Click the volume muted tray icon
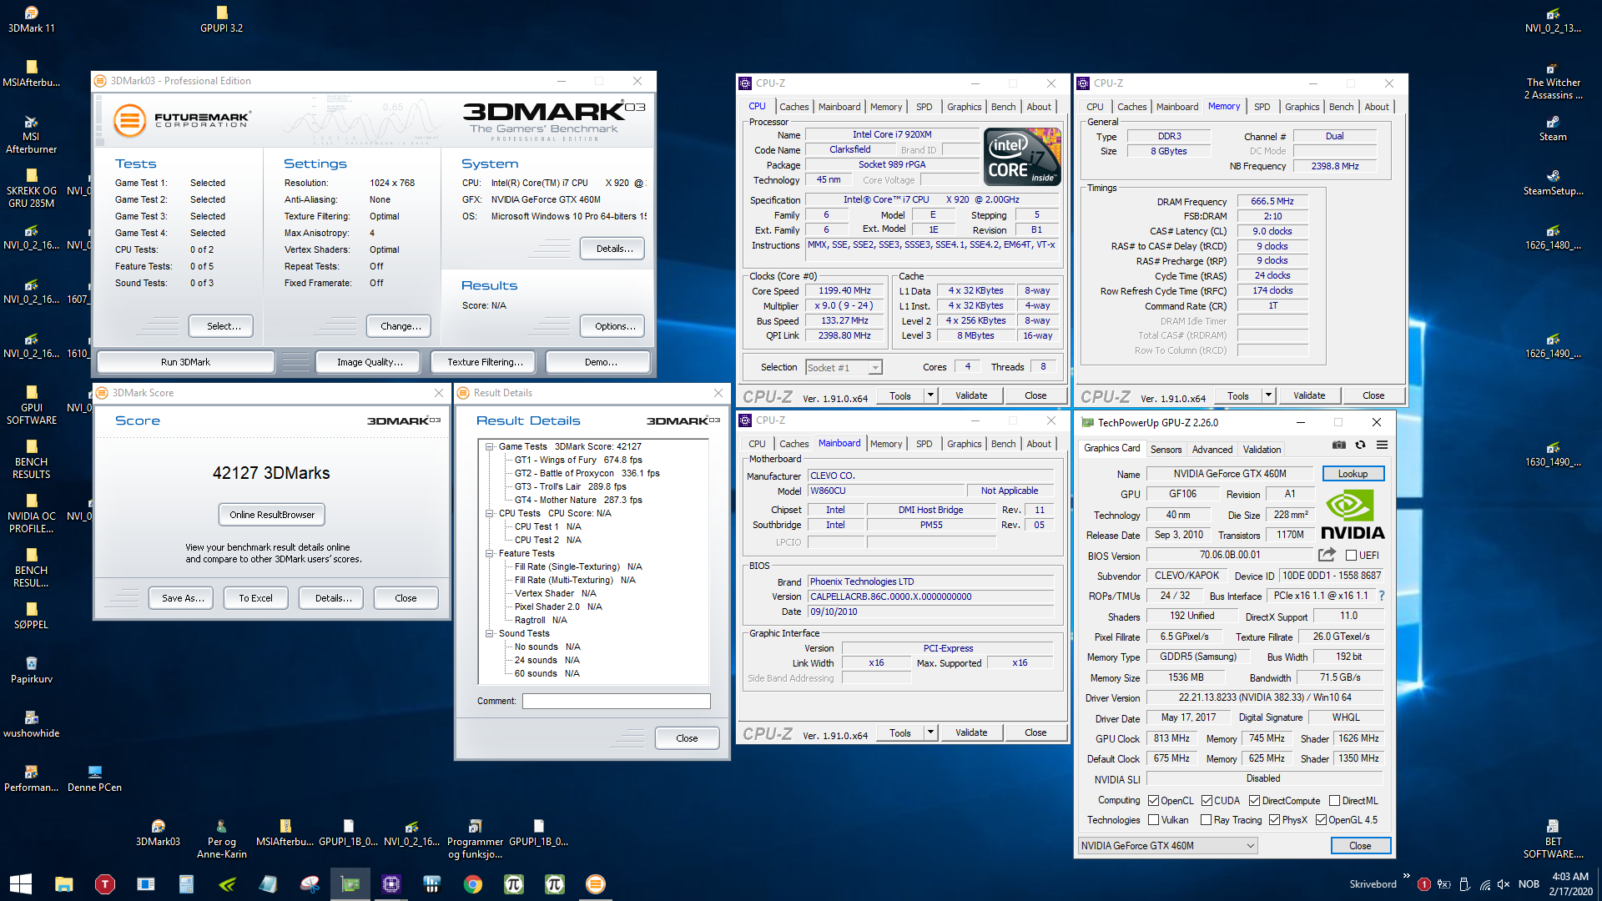Image resolution: width=1602 pixels, height=901 pixels. point(1504,884)
